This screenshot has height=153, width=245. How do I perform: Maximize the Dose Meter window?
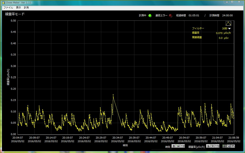[232, 2]
